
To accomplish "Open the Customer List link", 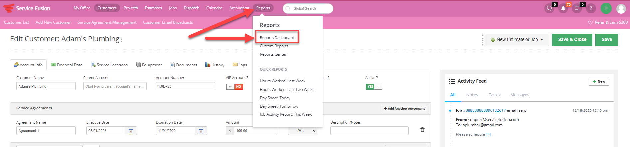I will (16, 22).
